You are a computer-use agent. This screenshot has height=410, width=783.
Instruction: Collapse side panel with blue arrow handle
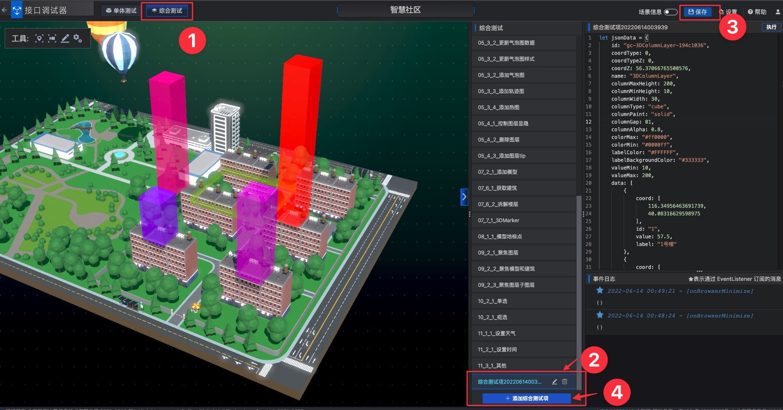[x=464, y=197]
